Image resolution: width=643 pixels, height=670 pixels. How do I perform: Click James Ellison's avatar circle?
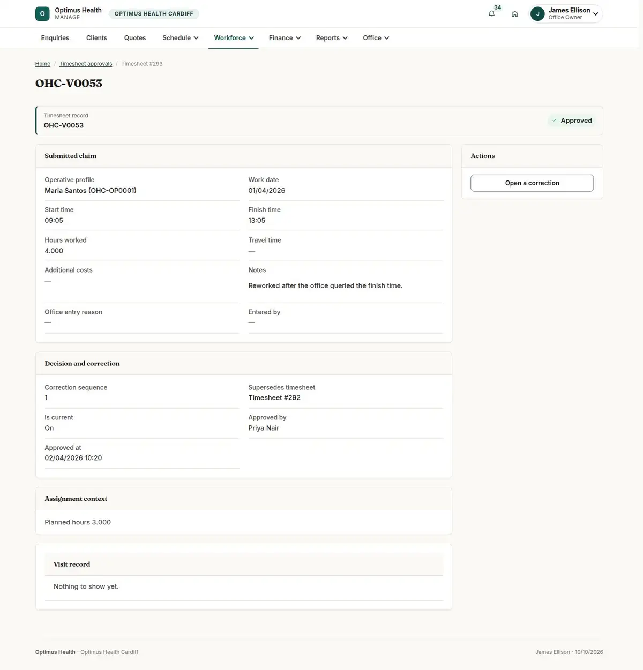537,14
